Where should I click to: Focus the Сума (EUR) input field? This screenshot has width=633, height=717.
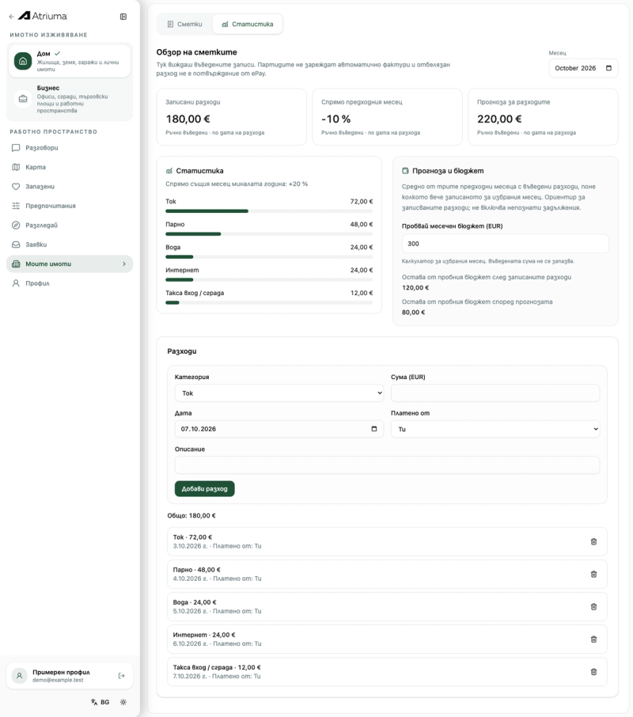495,393
